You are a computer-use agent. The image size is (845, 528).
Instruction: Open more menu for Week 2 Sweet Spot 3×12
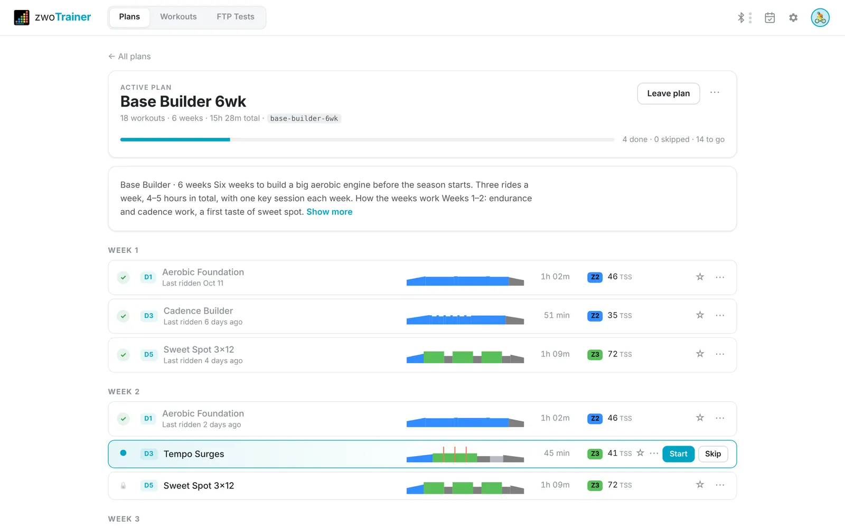[x=720, y=485]
